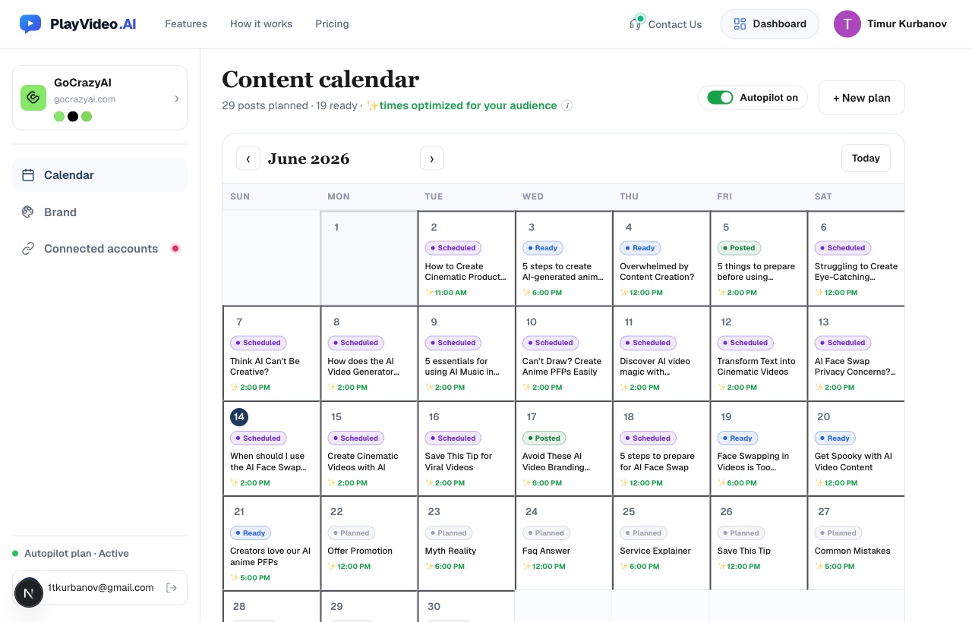Viewport: 972px width, 622px height.
Task: Click the info icon after times optimized text
Action: pos(566,105)
